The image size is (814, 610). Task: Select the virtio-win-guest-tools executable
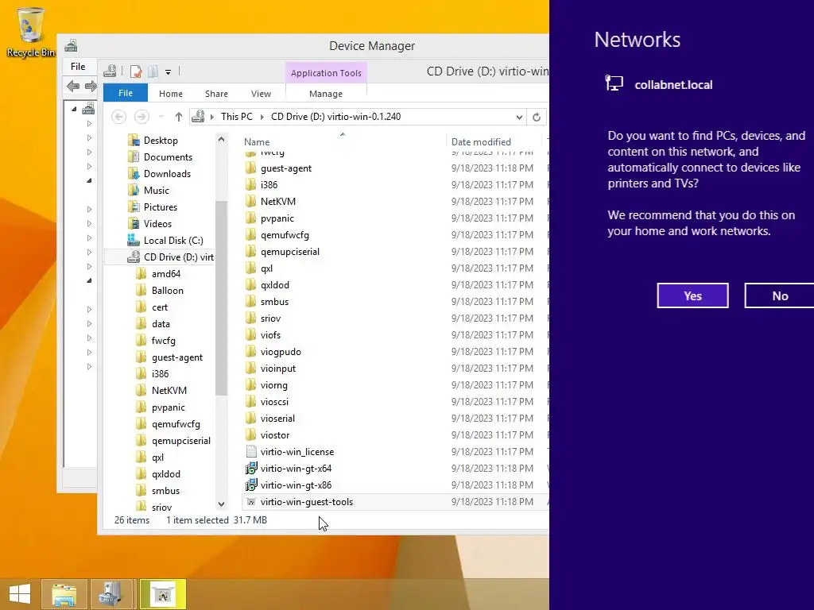[x=306, y=502]
